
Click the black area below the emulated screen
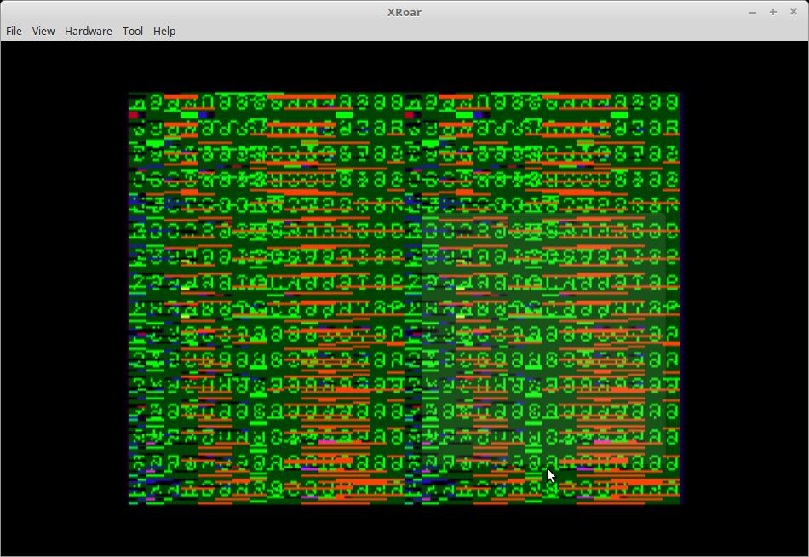pos(404,530)
